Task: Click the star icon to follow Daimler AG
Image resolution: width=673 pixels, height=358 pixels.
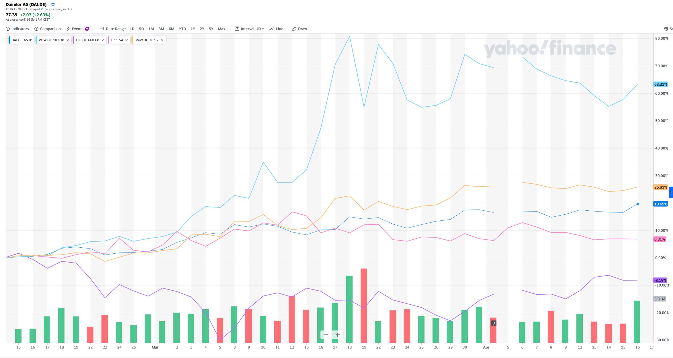Action: pos(53,4)
